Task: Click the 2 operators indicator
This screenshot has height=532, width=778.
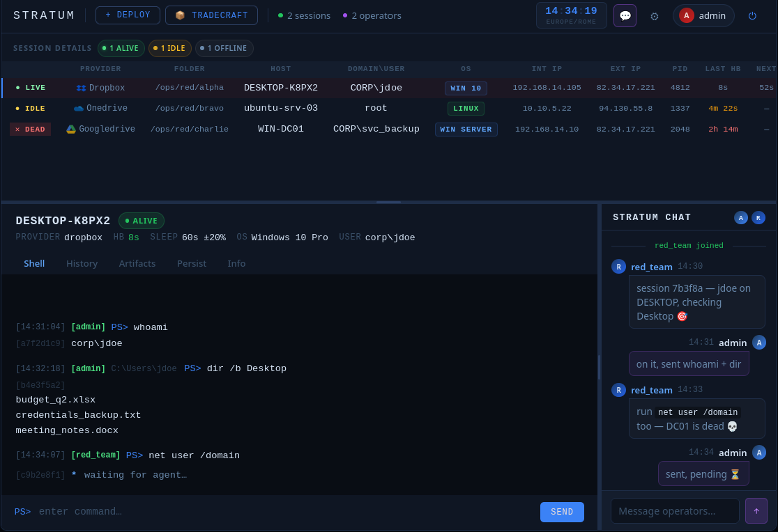Action: tap(372, 16)
